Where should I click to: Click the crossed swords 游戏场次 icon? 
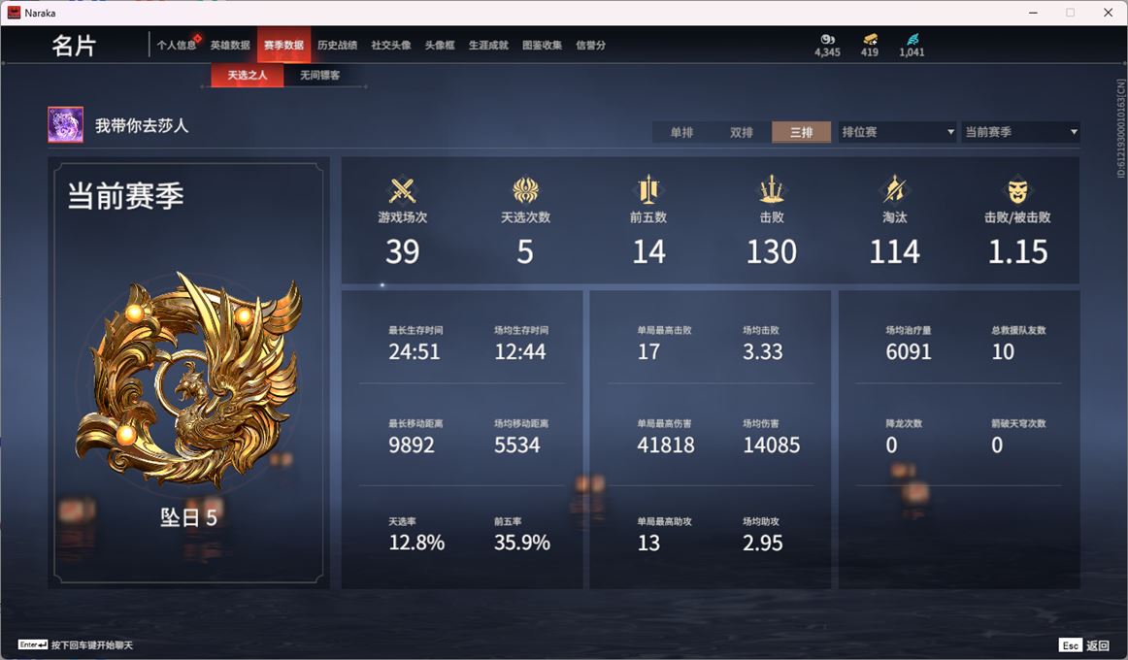[402, 190]
